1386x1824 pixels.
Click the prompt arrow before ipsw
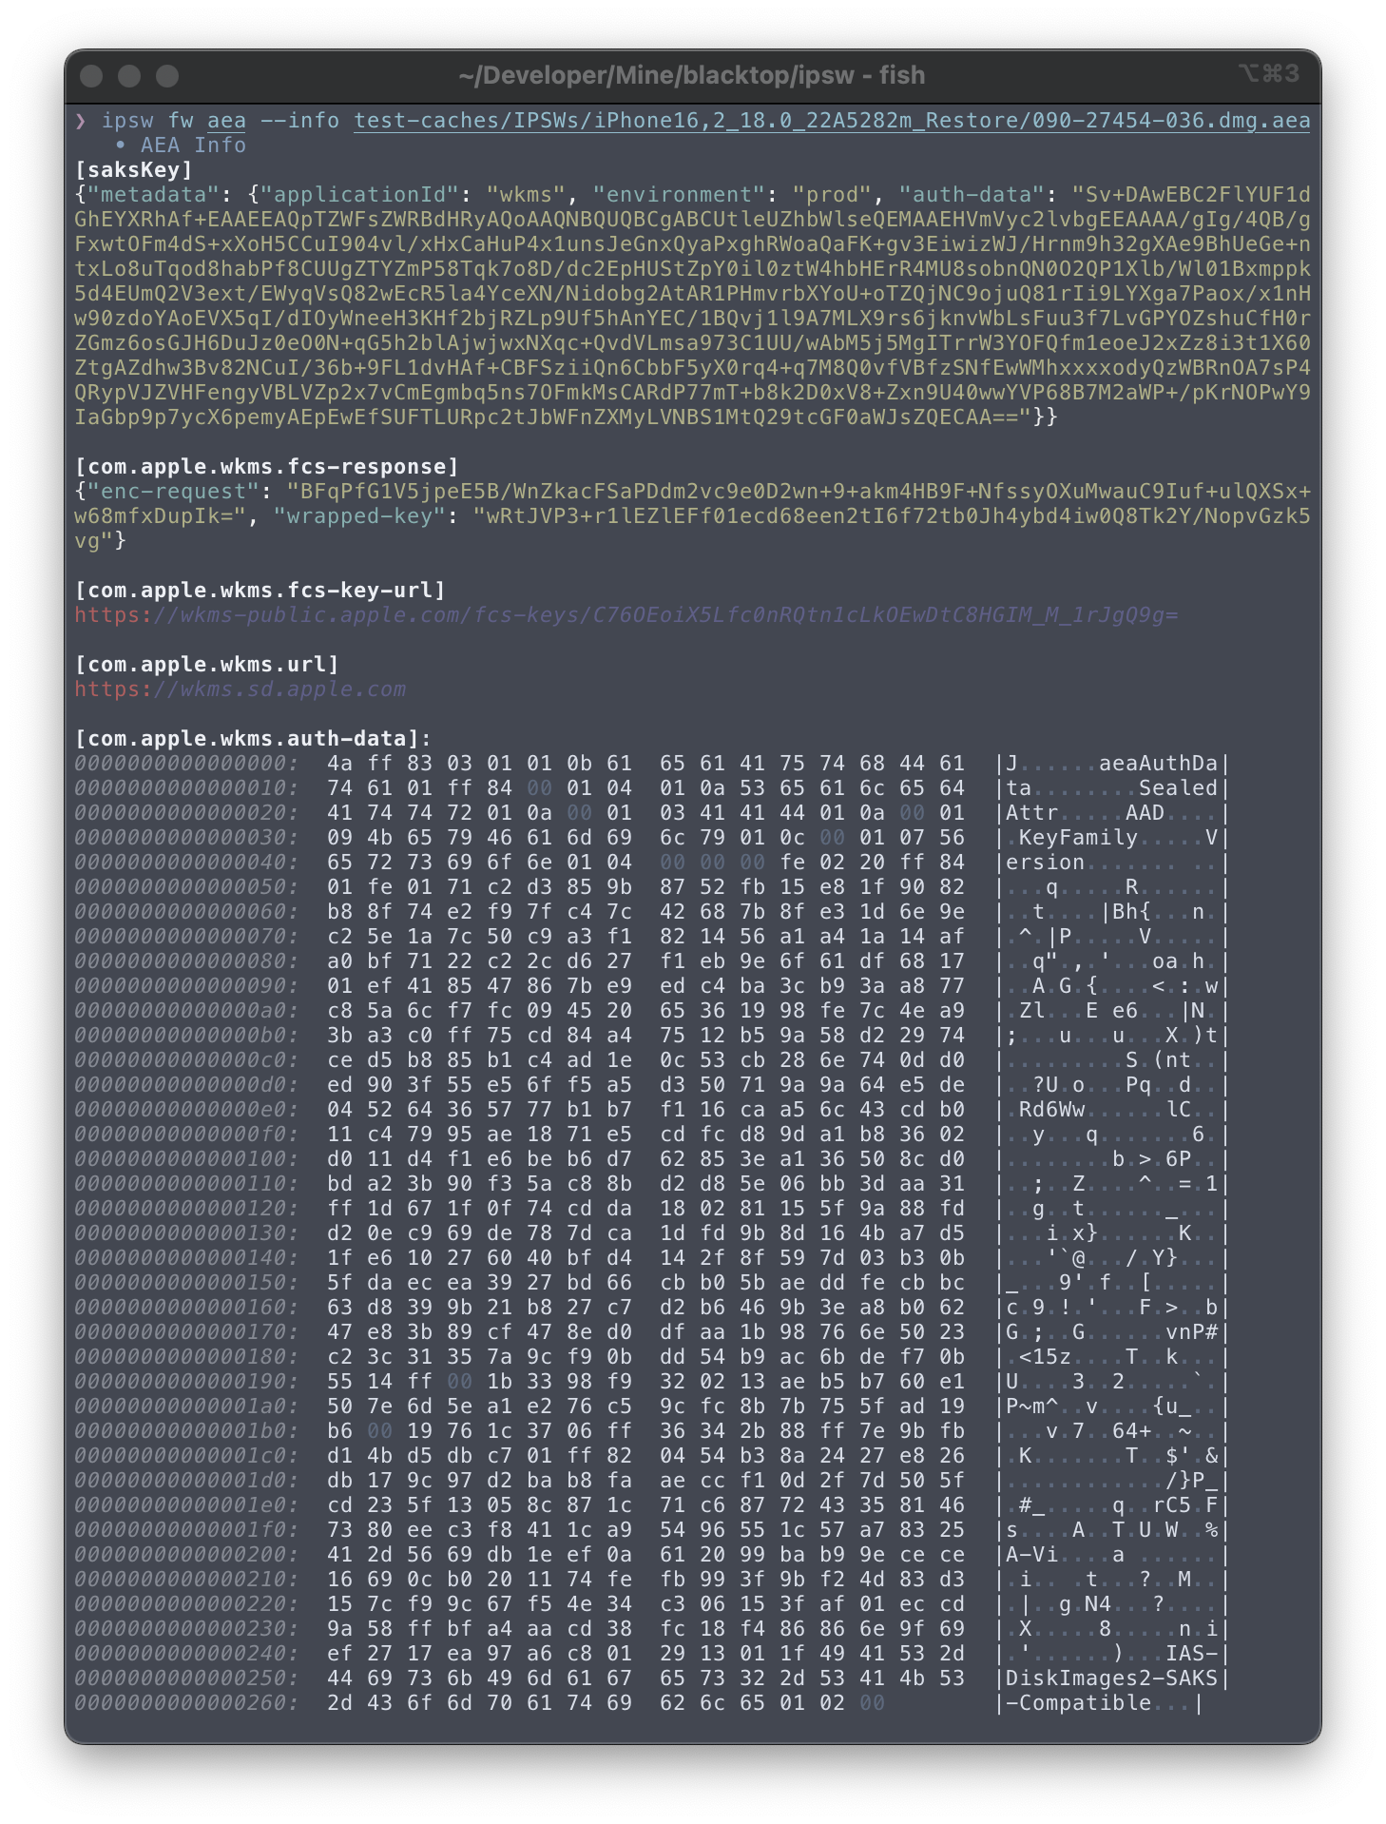[81, 121]
